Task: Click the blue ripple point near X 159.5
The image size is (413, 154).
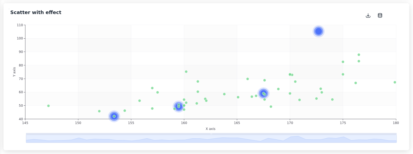Action: tap(178, 107)
